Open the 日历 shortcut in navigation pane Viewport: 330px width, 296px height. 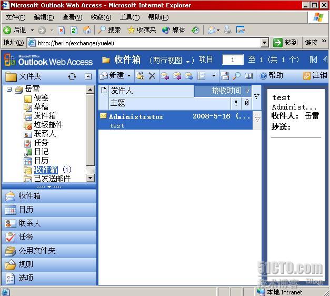(x=49, y=210)
